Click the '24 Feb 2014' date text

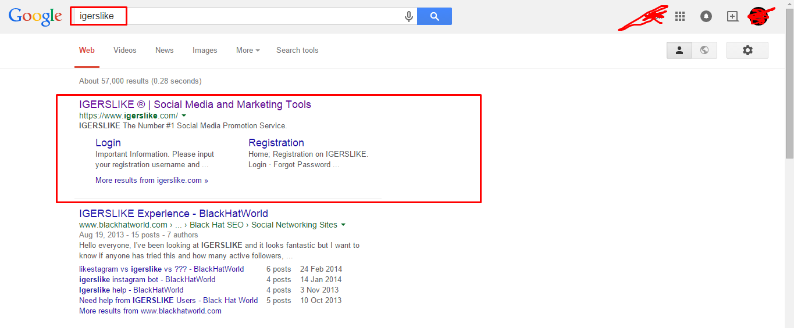[321, 269]
